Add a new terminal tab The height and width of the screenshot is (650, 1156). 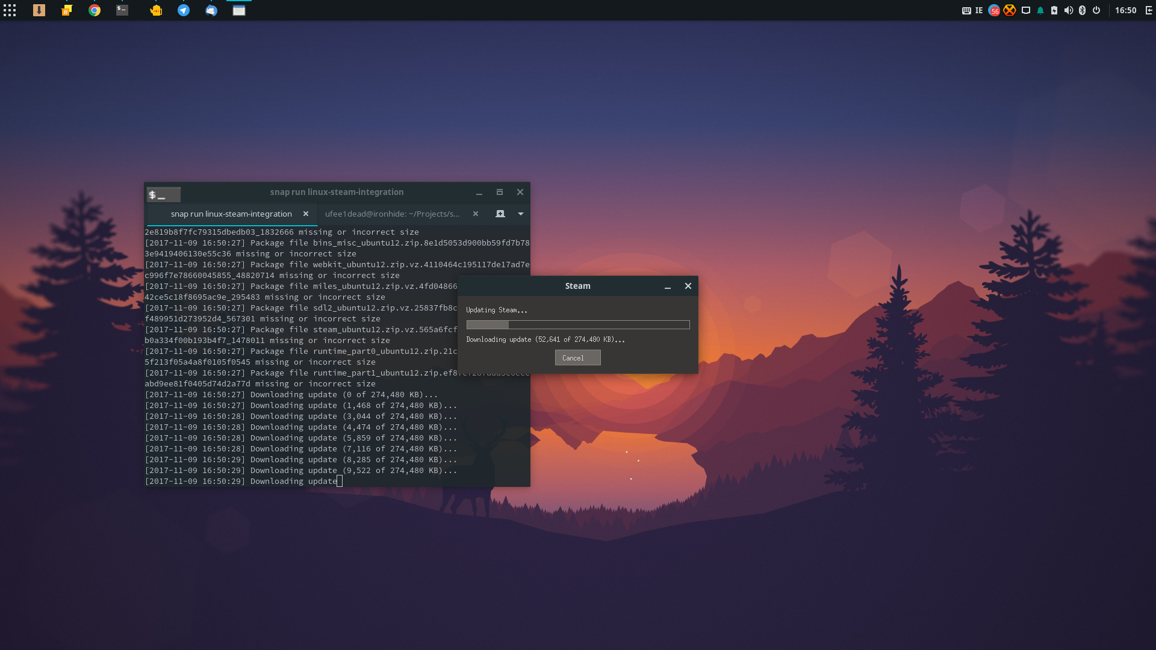pyautogui.click(x=500, y=214)
